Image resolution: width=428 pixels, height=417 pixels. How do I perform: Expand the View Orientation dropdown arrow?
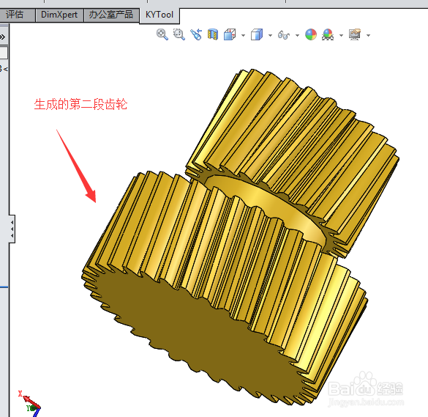(x=243, y=35)
